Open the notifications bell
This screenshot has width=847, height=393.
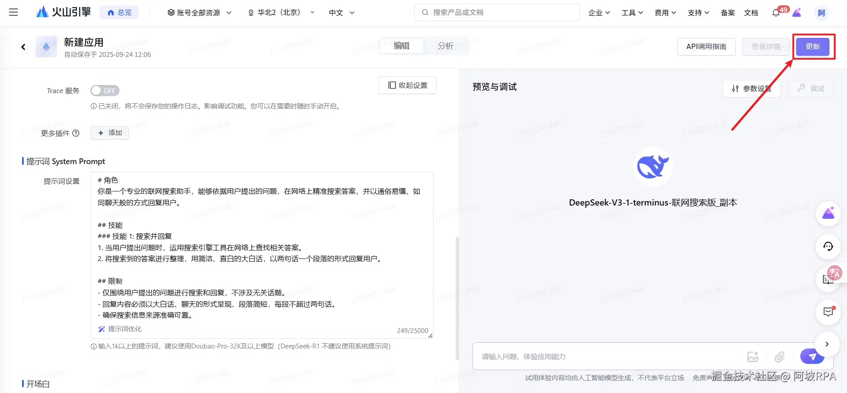[x=776, y=13]
